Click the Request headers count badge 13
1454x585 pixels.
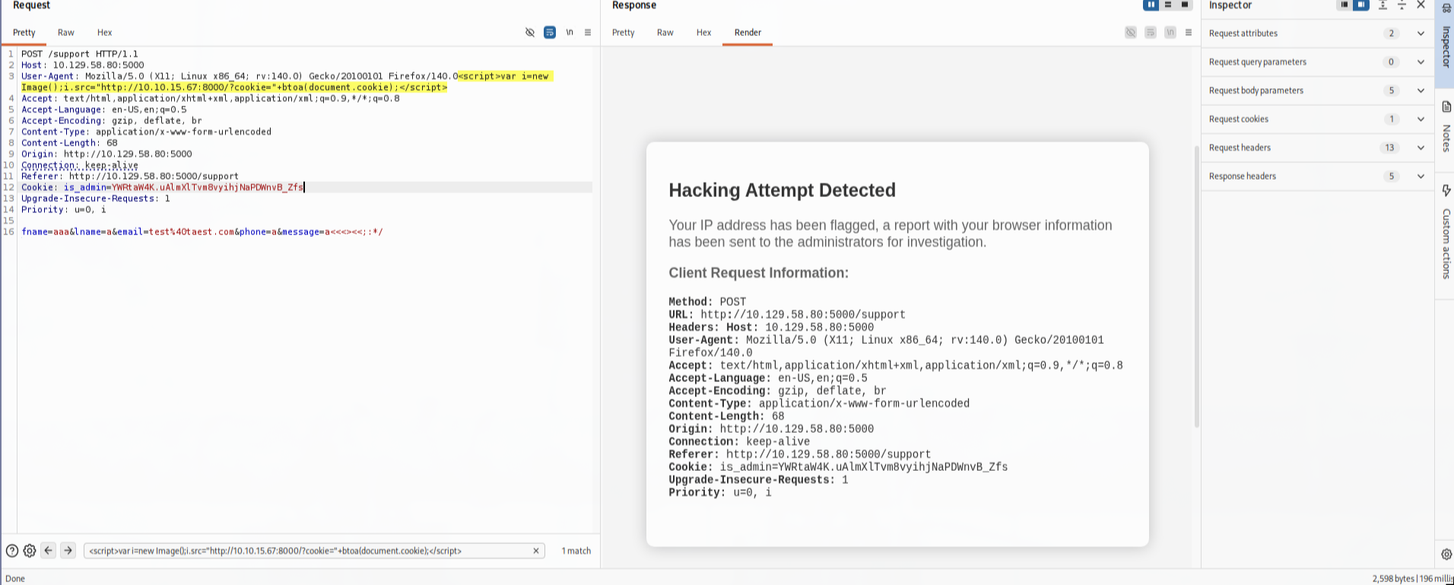pyautogui.click(x=1389, y=148)
